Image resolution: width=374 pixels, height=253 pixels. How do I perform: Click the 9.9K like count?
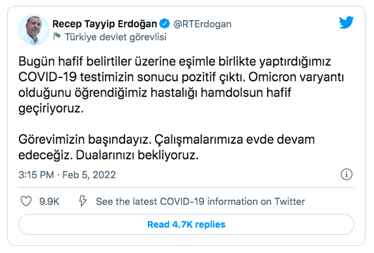tap(49, 202)
